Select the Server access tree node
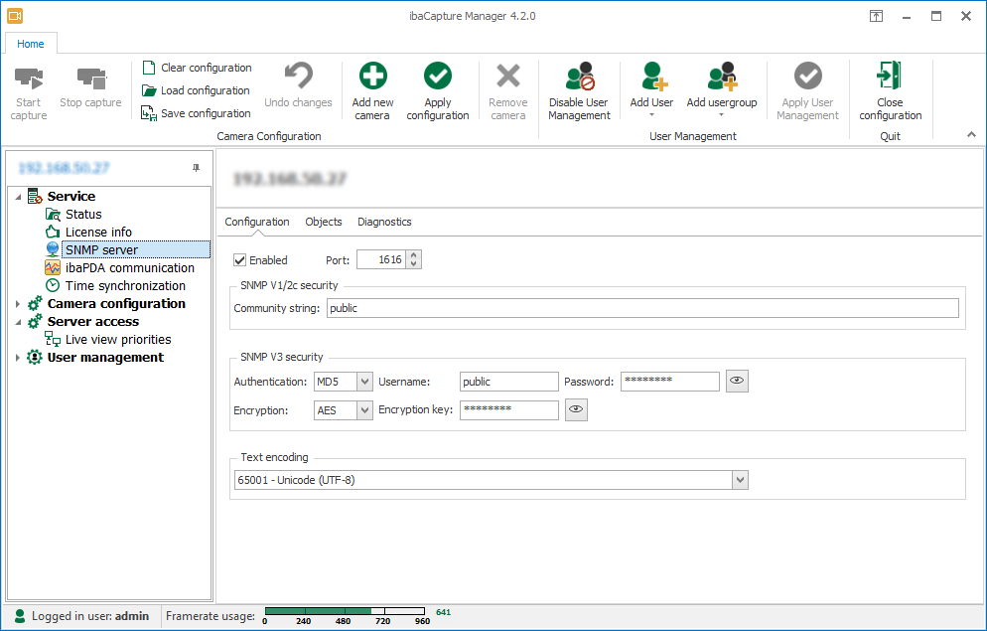This screenshot has height=631, width=987. pyautogui.click(x=92, y=321)
